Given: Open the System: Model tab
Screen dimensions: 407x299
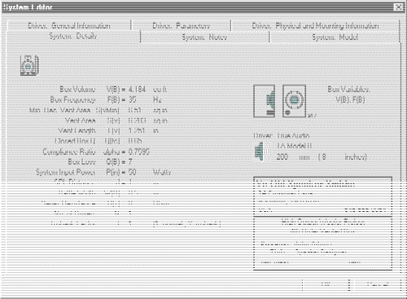Looking at the screenshot, I should pyautogui.click(x=335, y=37).
